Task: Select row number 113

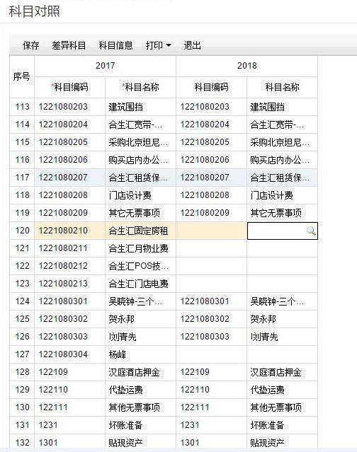Action: click(22, 107)
